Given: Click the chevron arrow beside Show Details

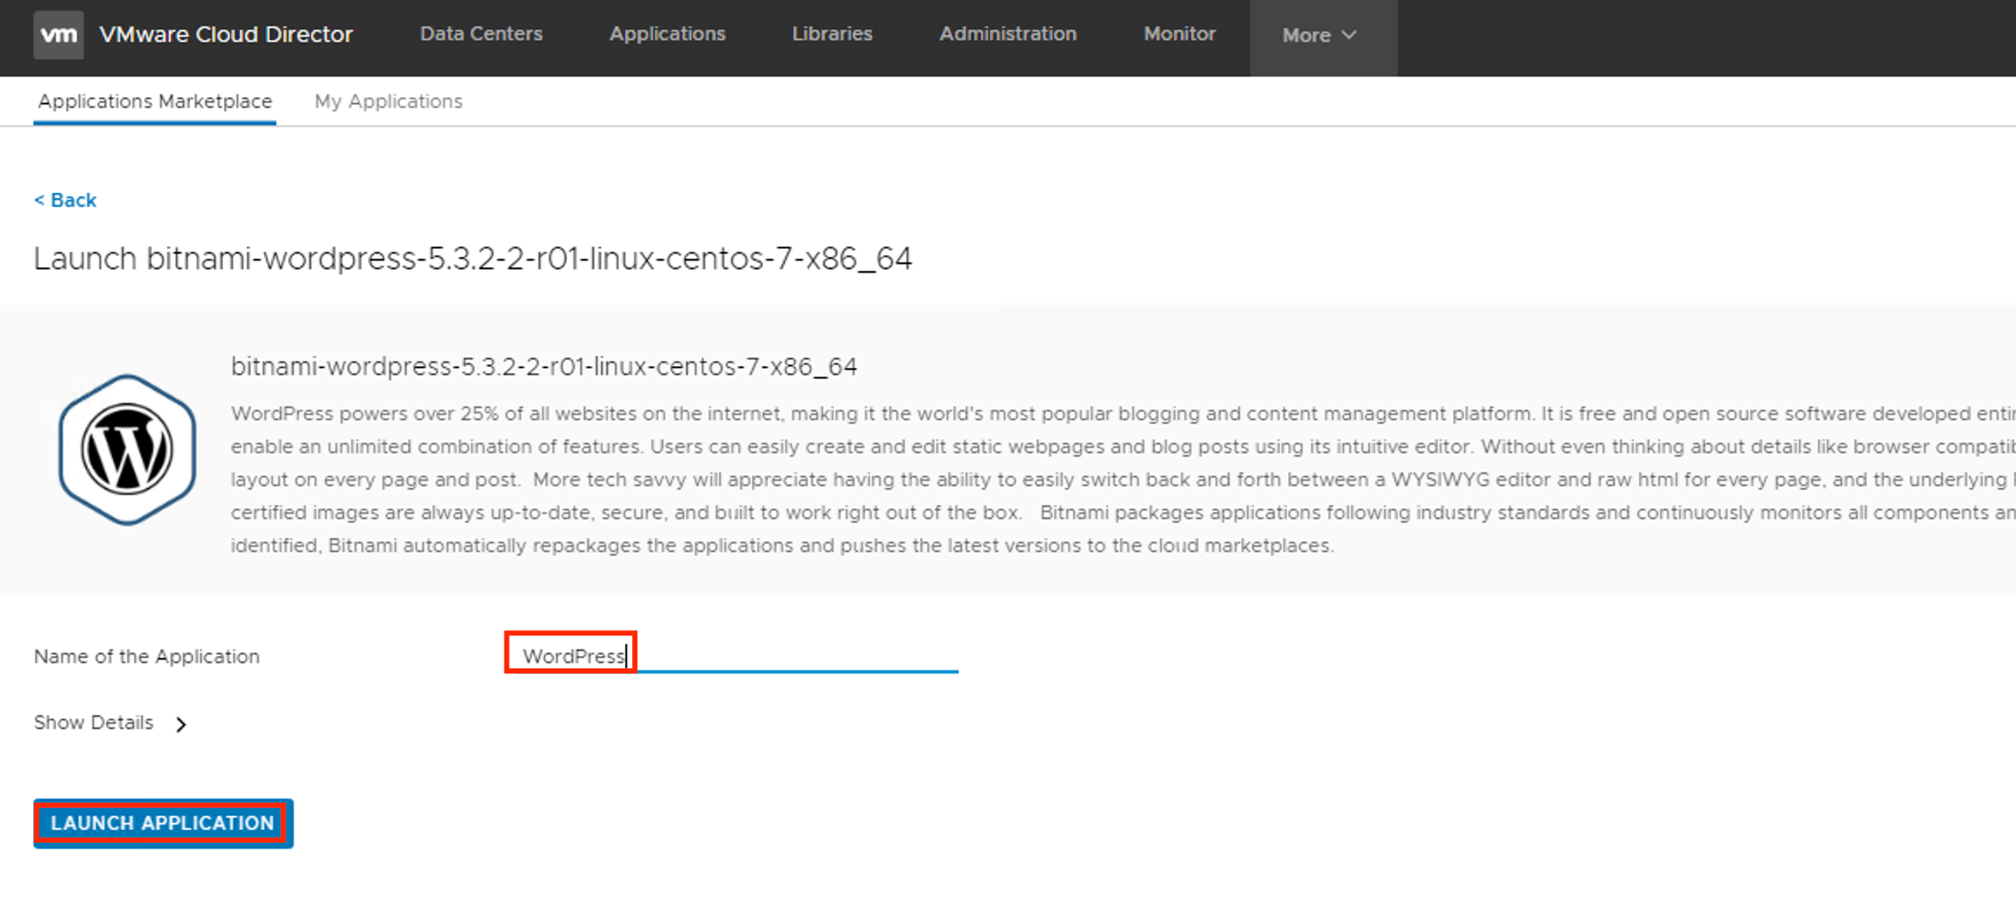Looking at the screenshot, I should click(x=181, y=724).
